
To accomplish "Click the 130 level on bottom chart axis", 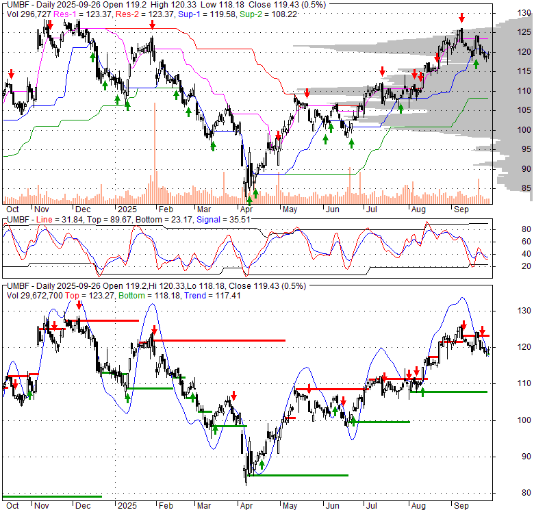I will pyautogui.click(x=524, y=311).
